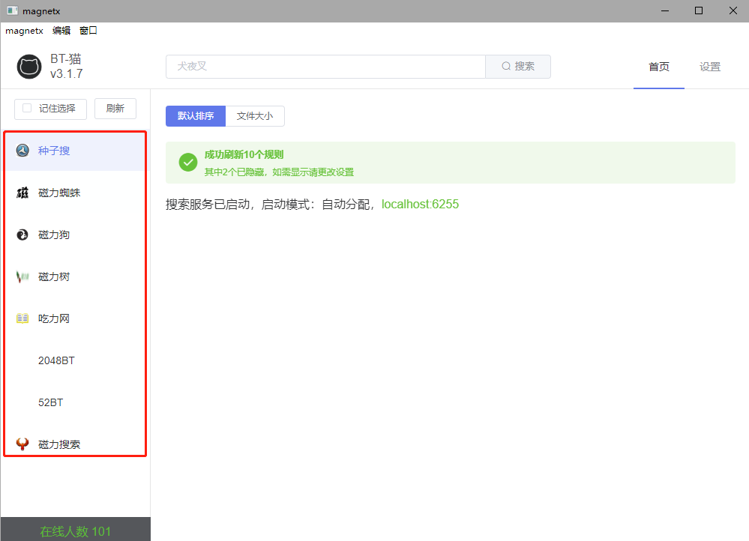
Task: Sort results by 文件大小
Action: [255, 116]
